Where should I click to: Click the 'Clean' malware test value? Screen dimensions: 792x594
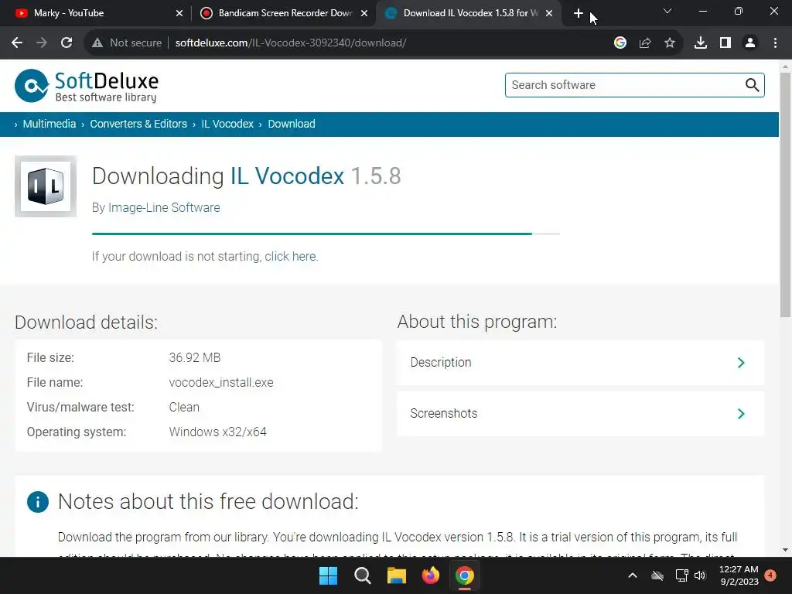184,407
